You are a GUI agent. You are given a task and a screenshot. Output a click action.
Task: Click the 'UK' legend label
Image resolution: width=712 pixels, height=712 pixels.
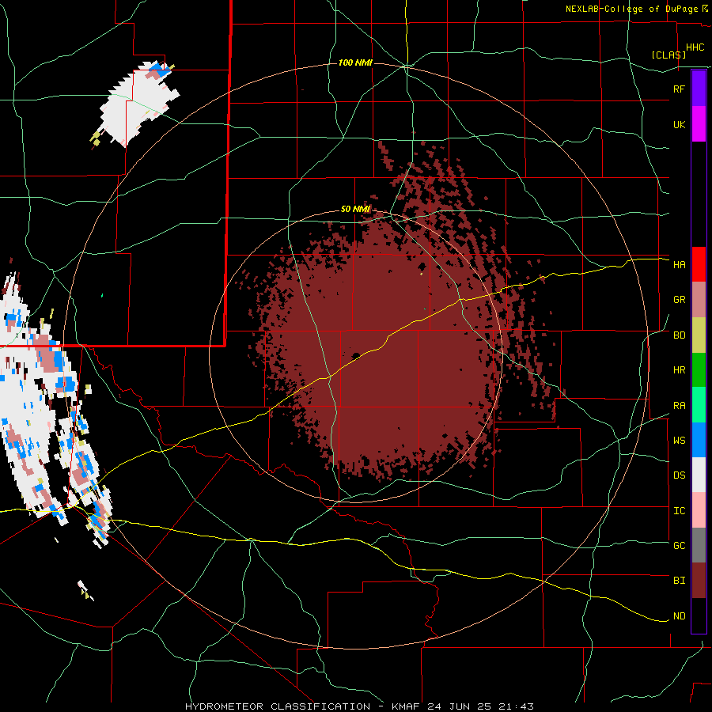(x=679, y=124)
